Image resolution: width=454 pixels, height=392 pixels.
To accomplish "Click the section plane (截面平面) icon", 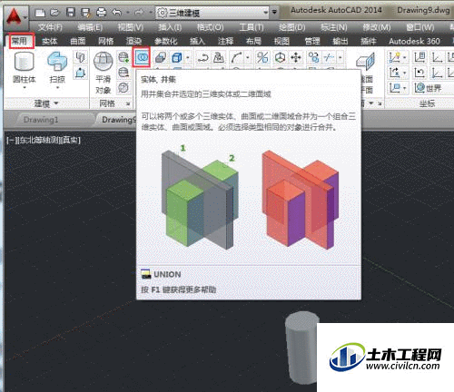I will click(365, 73).
